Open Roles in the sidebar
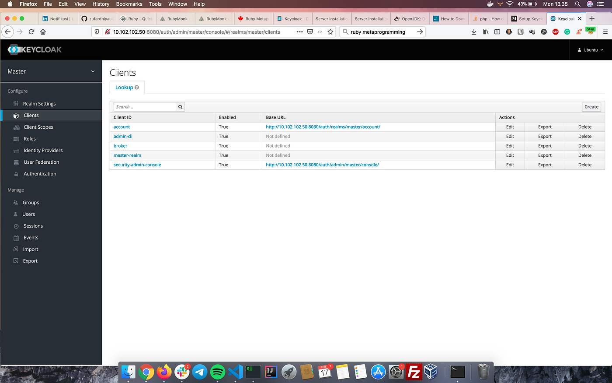Viewport: 612px width, 383px height. click(30, 139)
